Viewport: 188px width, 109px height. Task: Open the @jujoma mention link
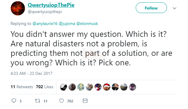67,24
